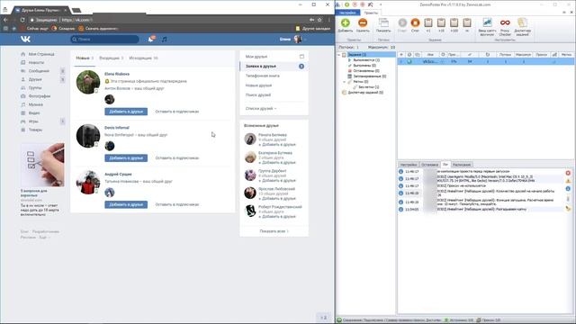Collapse the Метки tree node
The width and height of the screenshot is (576, 324).
[x=344, y=82]
